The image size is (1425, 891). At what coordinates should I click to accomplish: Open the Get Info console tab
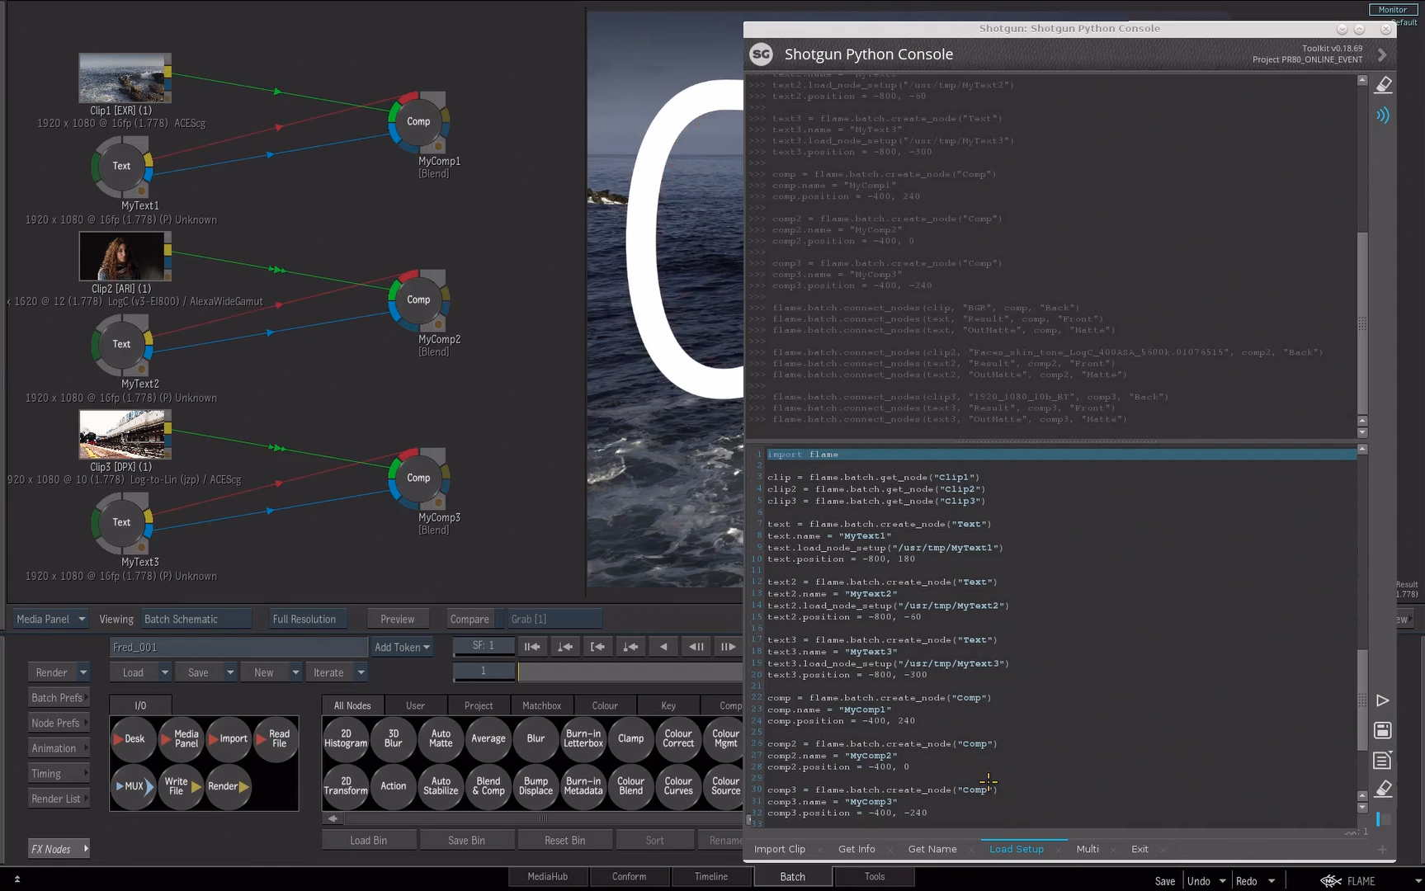pyautogui.click(x=856, y=849)
